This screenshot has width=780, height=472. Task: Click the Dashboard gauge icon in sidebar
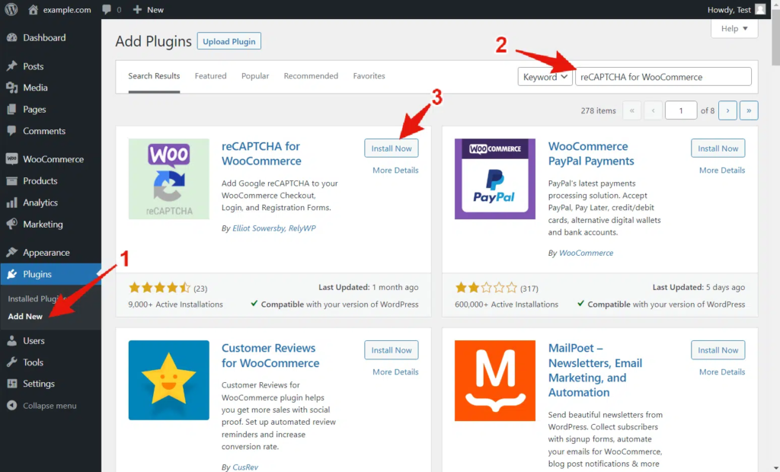click(x=11, y=38)
